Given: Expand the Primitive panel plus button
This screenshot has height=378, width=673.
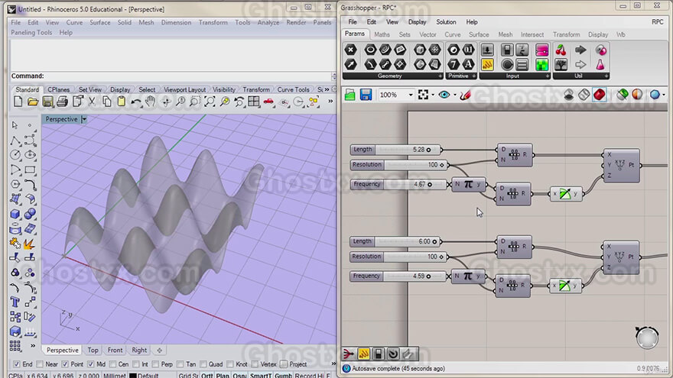Looking at the screenshot, I should coord(473,76).
